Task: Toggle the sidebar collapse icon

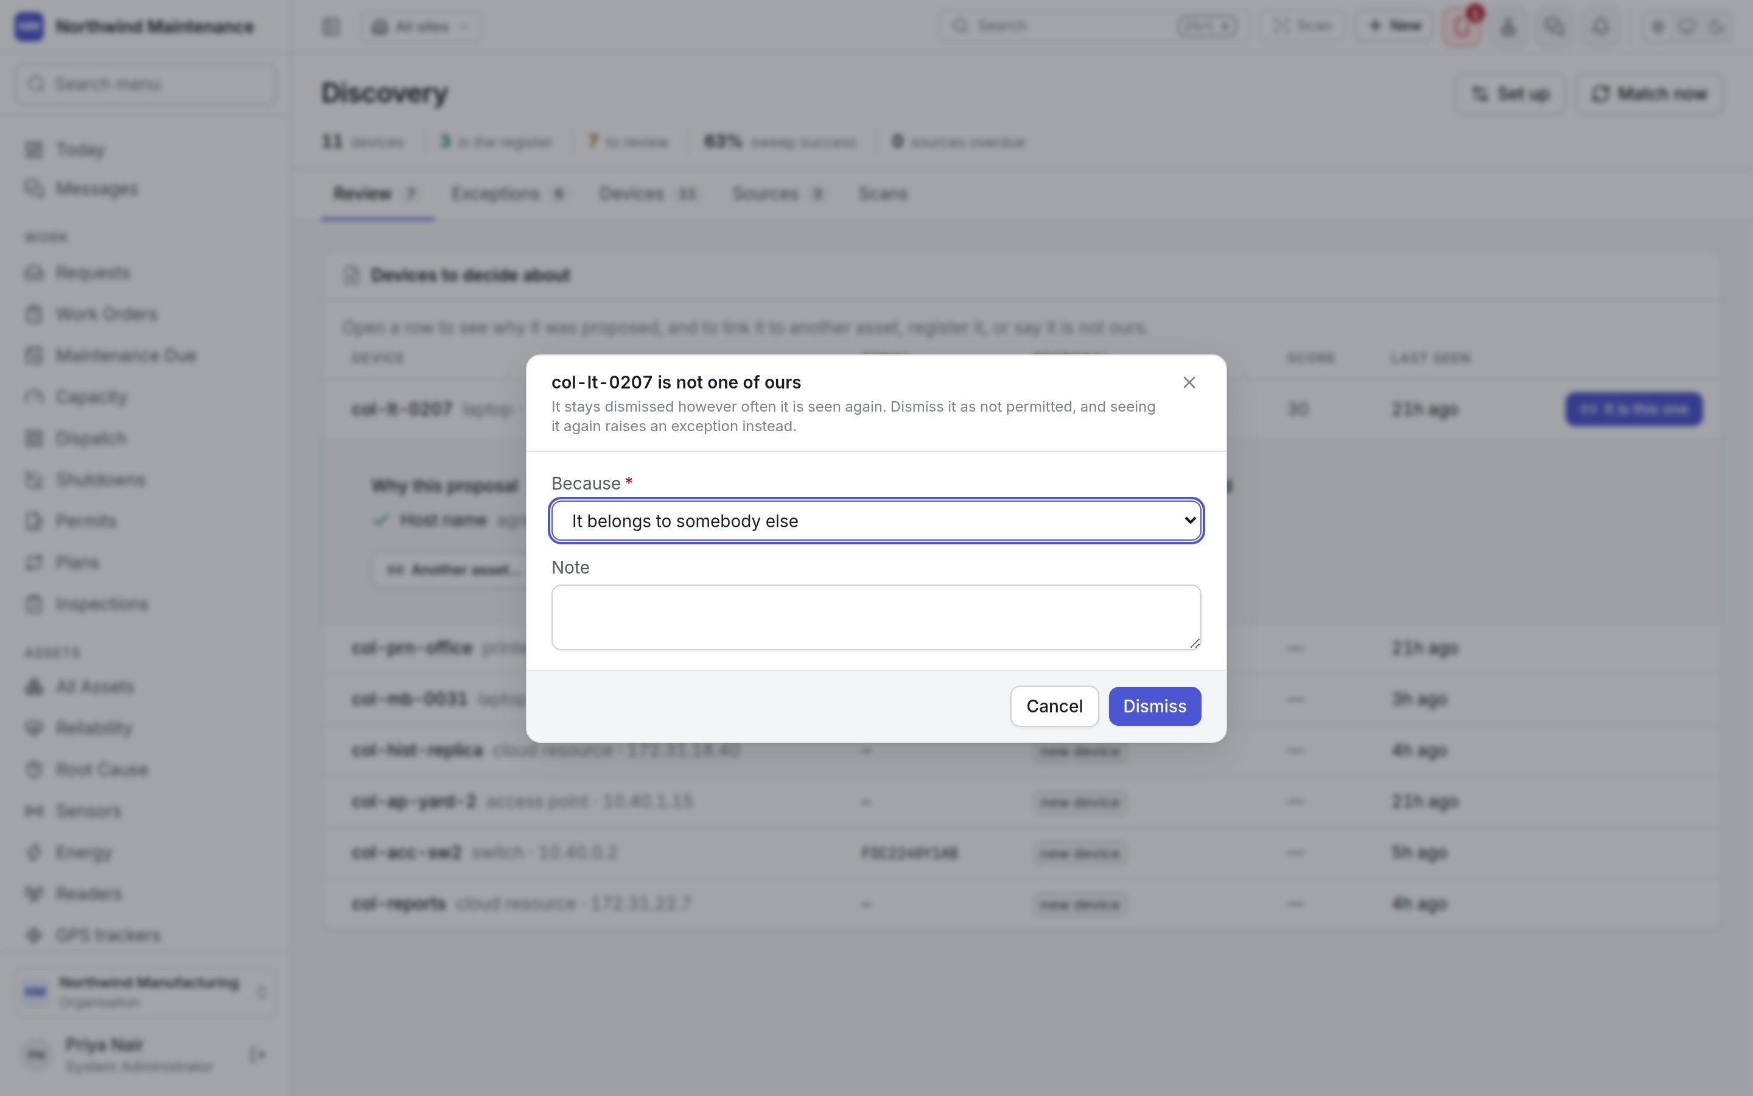Action: tap(331, 27)
